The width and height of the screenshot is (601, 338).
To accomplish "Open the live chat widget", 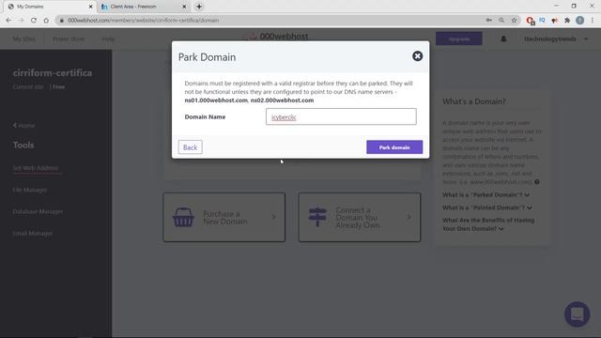I will [577, 315].
